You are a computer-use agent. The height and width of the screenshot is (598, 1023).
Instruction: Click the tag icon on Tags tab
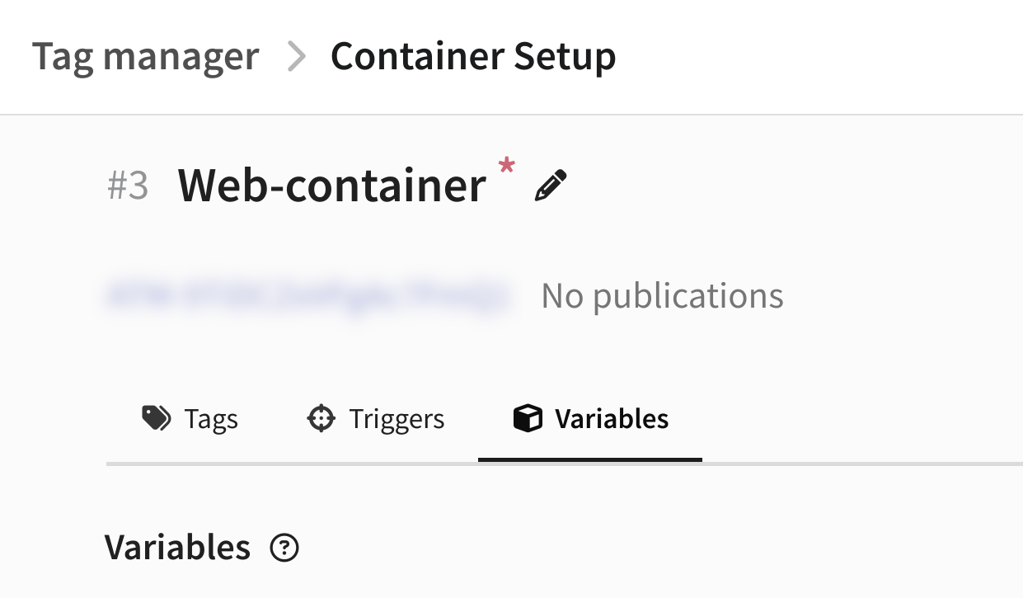point(157,418)
